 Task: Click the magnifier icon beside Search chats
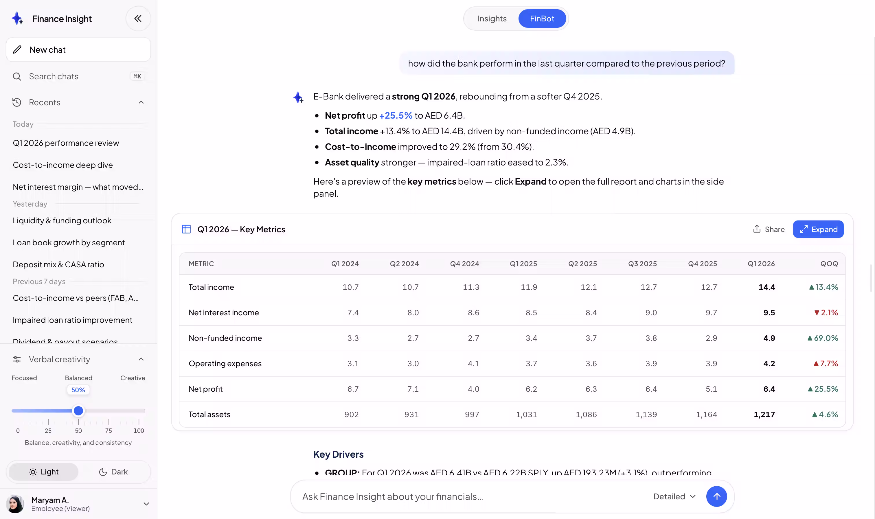(17, 76)
